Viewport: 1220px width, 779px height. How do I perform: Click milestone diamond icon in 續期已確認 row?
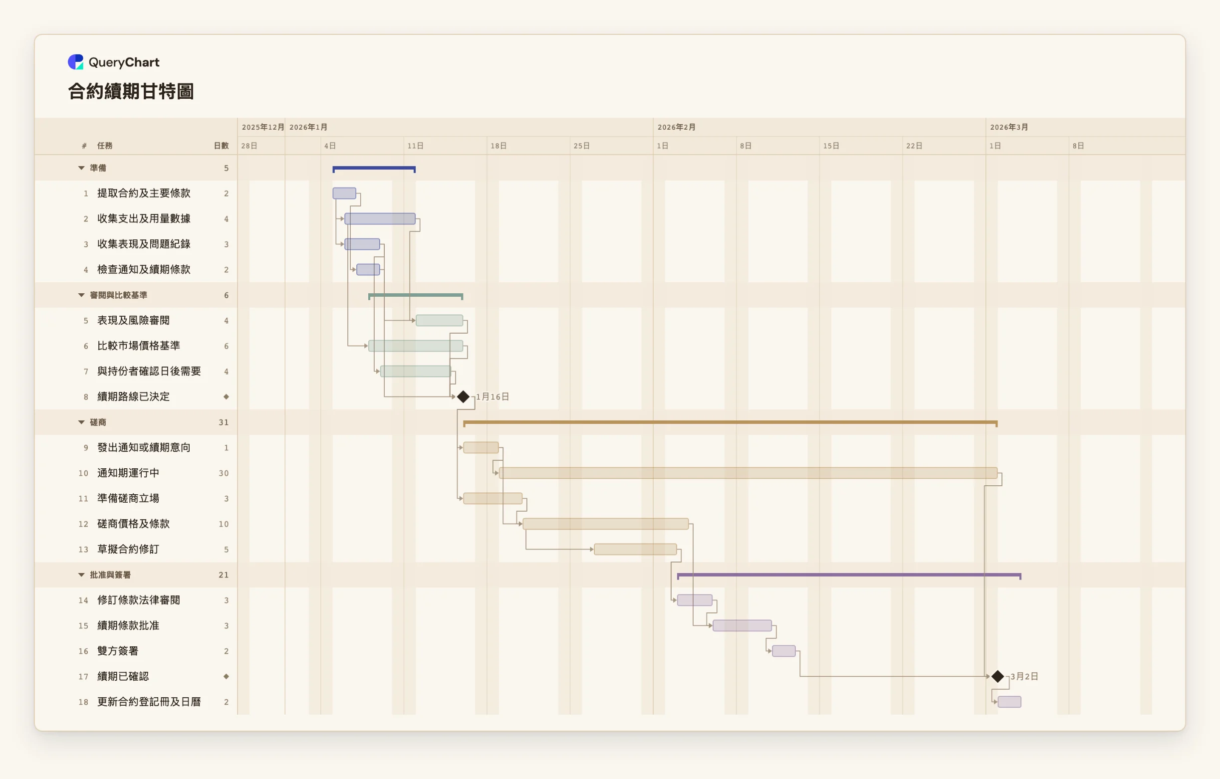click(226, 676)
